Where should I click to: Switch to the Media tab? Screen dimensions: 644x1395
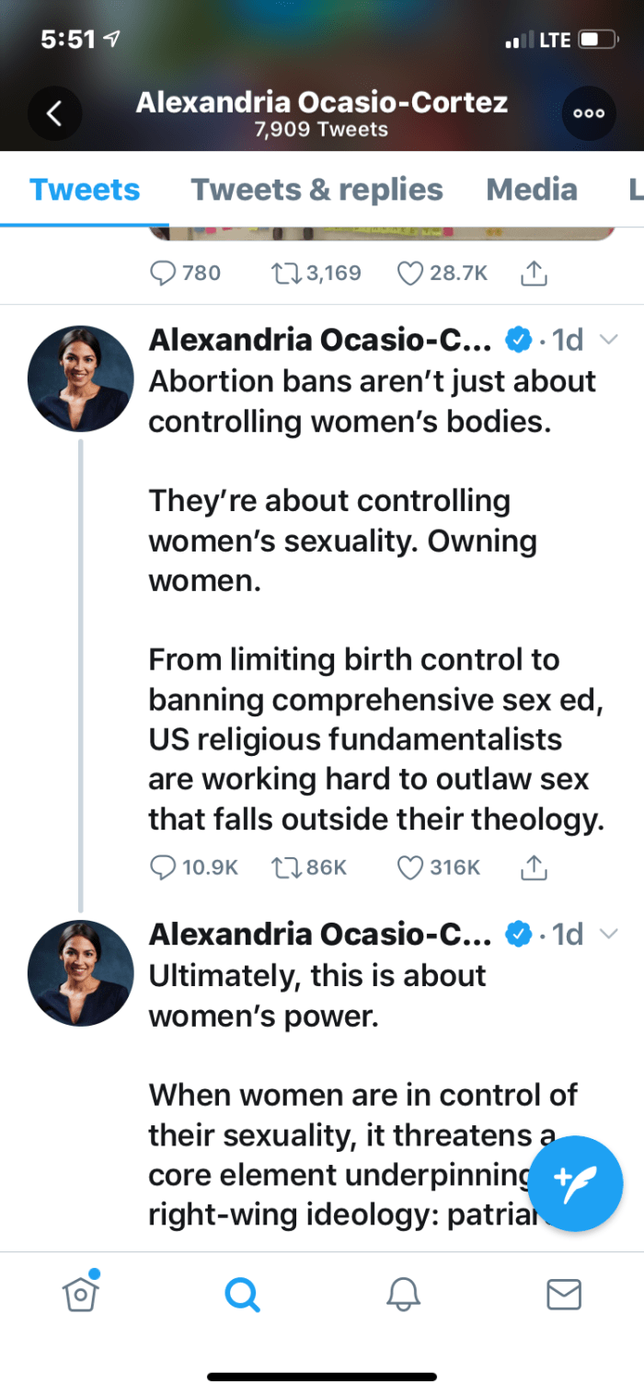532,190
